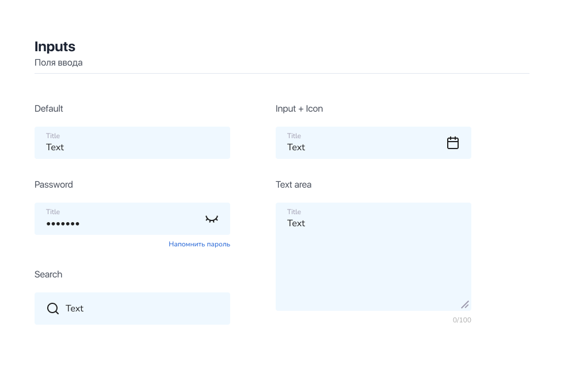Click the Inputs heading
The width and height of the screenshot is (564, 373).
pyautogui.click(x=55, y=47)
